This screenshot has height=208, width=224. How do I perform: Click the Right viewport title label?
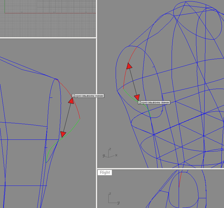(x=105, y=172)
